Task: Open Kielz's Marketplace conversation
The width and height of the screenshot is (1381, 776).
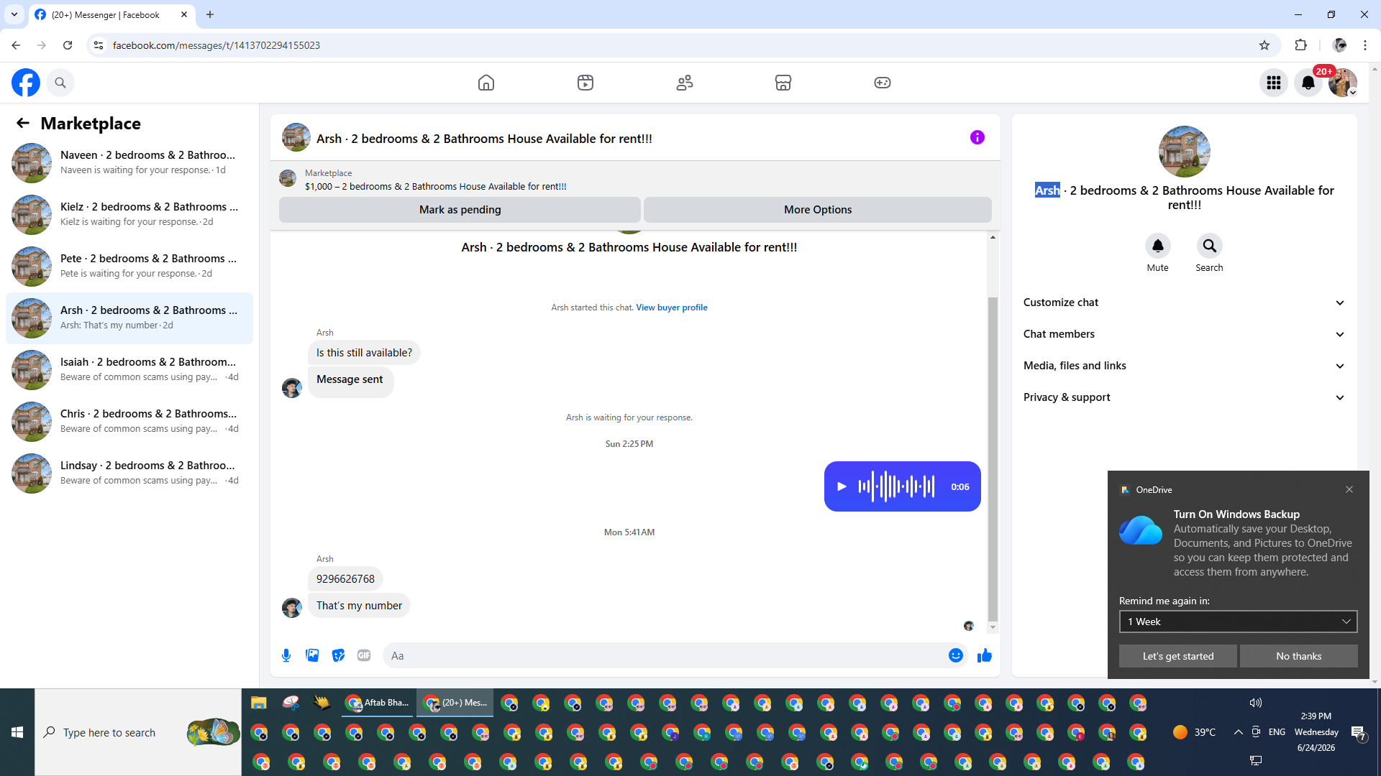Action: tap(129, 214)
